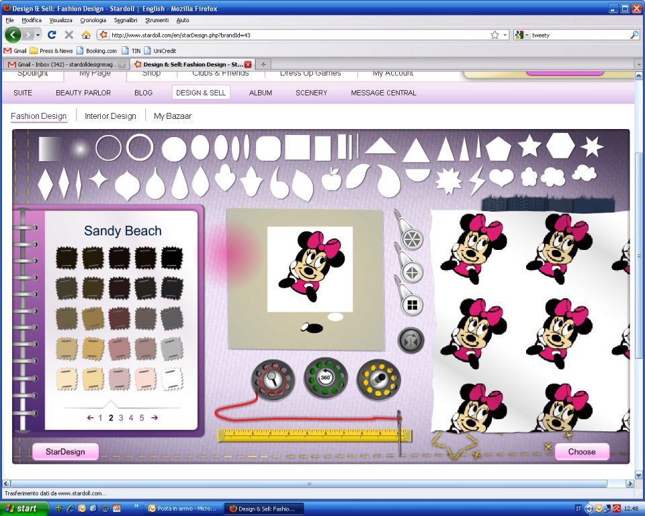Select the linear gradient shape
645x516 pixels.
click(x=50, y=148)
